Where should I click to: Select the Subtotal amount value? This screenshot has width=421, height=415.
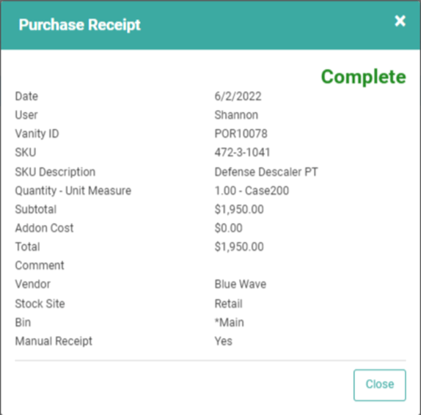click(x=239, y=209)
